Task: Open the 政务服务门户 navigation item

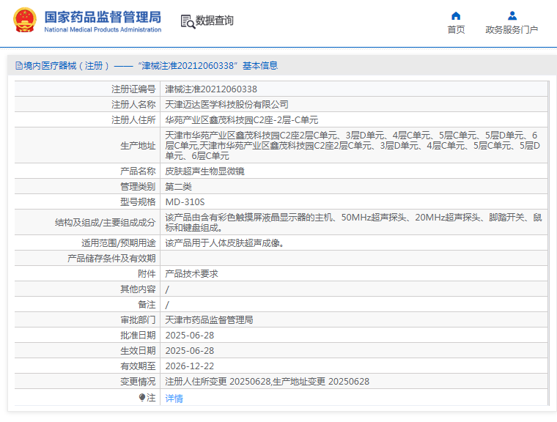Action: (512, 30)
